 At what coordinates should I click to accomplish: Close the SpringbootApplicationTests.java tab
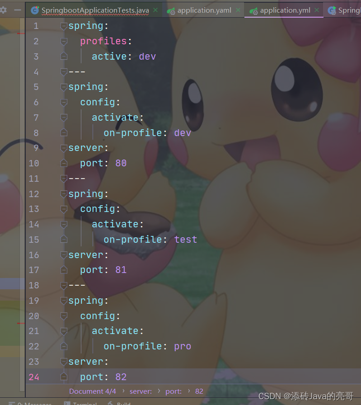pos(155,10)
